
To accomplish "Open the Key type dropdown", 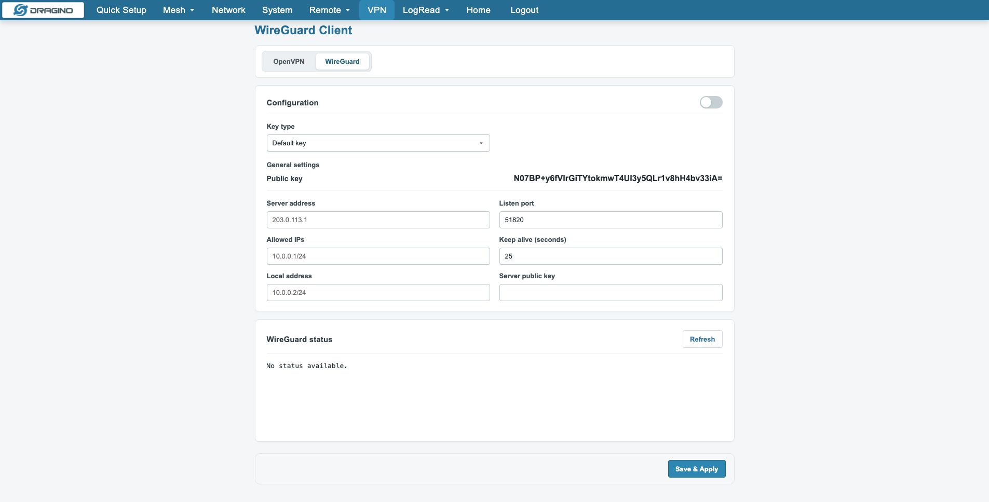I will [378, 143].
